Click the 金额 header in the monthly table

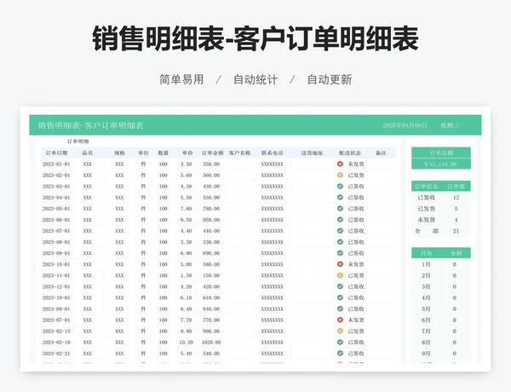456,253
